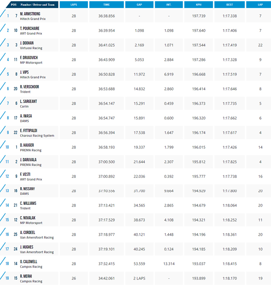Select driver name R. NISSANY

pyautogui.click(x=28, y=189)
